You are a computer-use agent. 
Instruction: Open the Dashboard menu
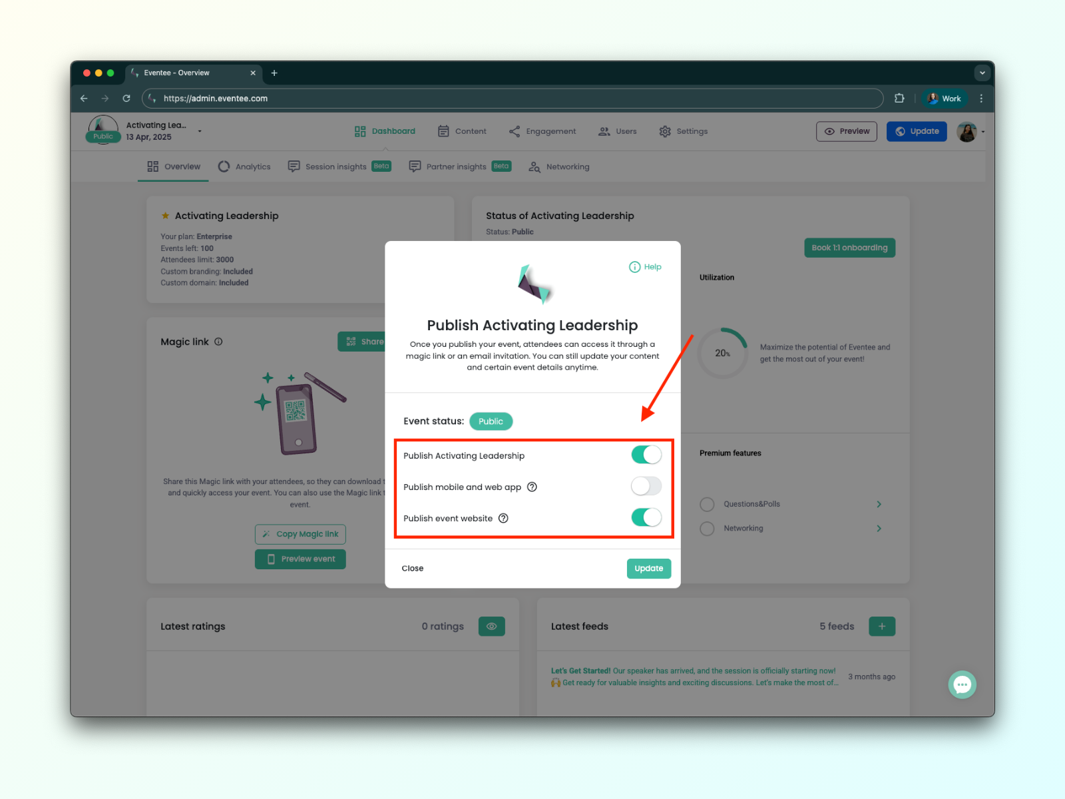385,131
